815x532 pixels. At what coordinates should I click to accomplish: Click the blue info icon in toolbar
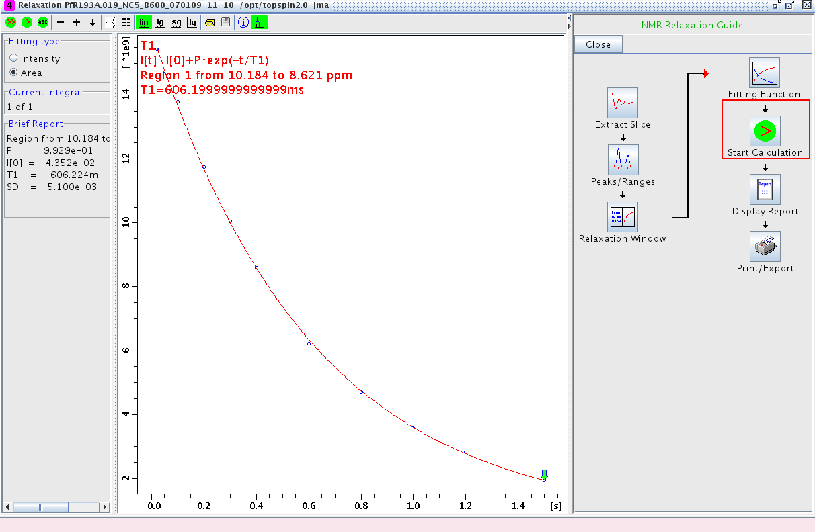(x=243, y=22)
